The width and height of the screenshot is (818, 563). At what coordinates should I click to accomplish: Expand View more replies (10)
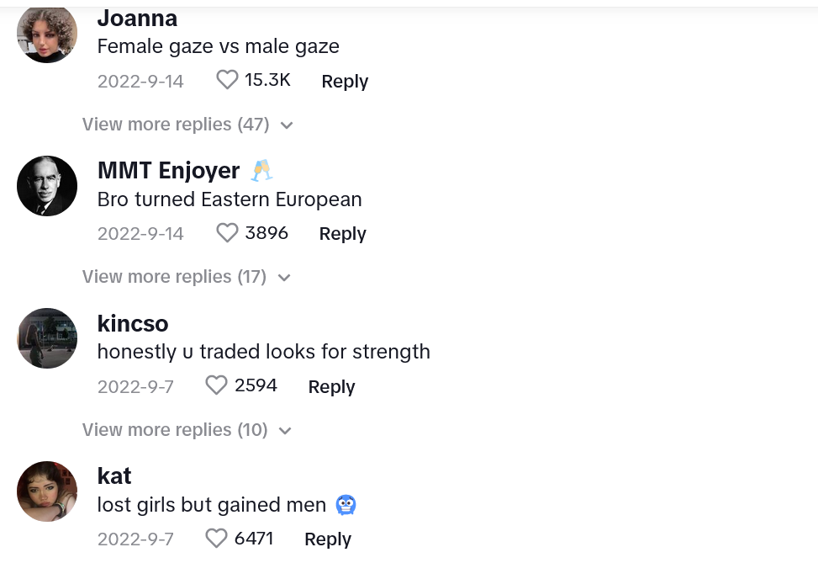pos(187,430)
